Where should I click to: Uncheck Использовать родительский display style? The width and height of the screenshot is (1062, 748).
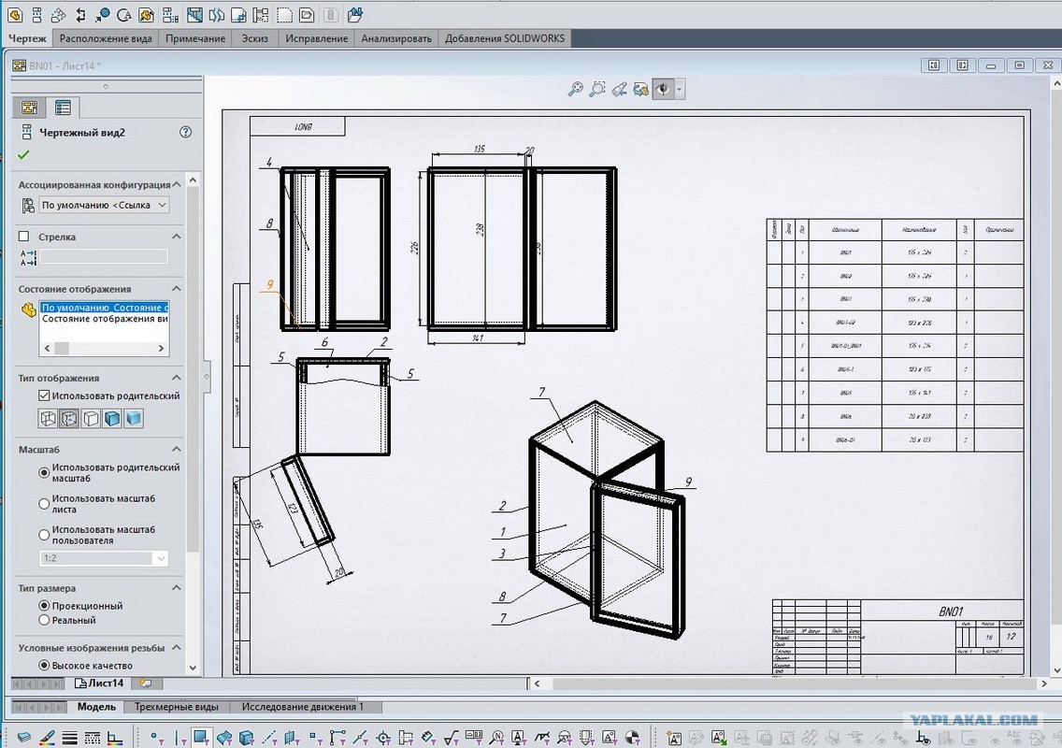(x=44, y=396)
